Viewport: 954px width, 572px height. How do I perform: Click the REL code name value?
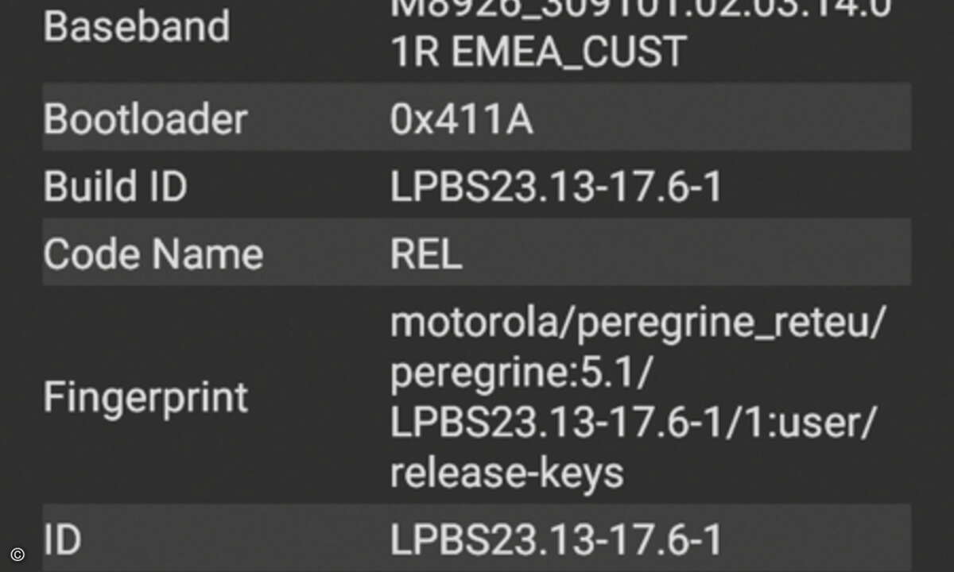point(425,255)
